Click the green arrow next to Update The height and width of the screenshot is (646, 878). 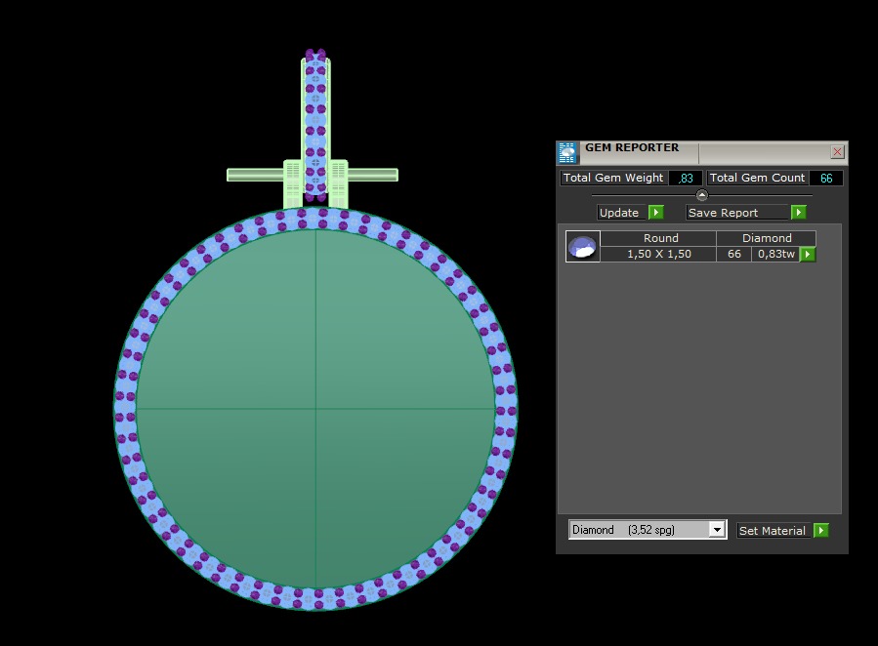pyautogui.click(x=655, y=213)
